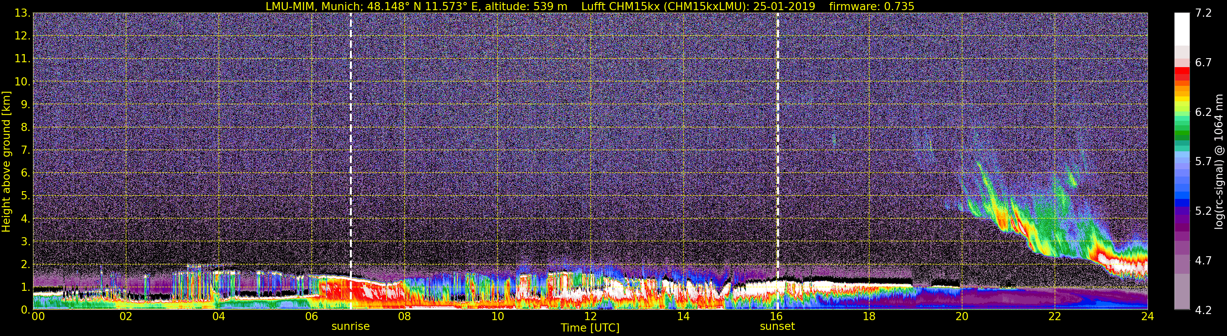
Task: Click the colorbar value 6.2
Action: point(1203,112)
